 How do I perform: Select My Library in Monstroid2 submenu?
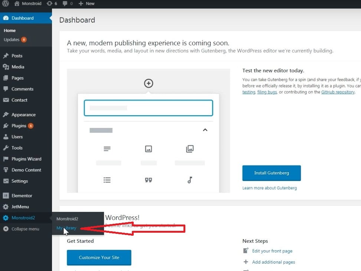(x=66, y=228)
